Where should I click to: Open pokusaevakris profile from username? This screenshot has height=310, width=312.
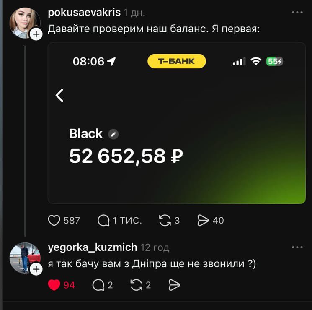(84, 13)
